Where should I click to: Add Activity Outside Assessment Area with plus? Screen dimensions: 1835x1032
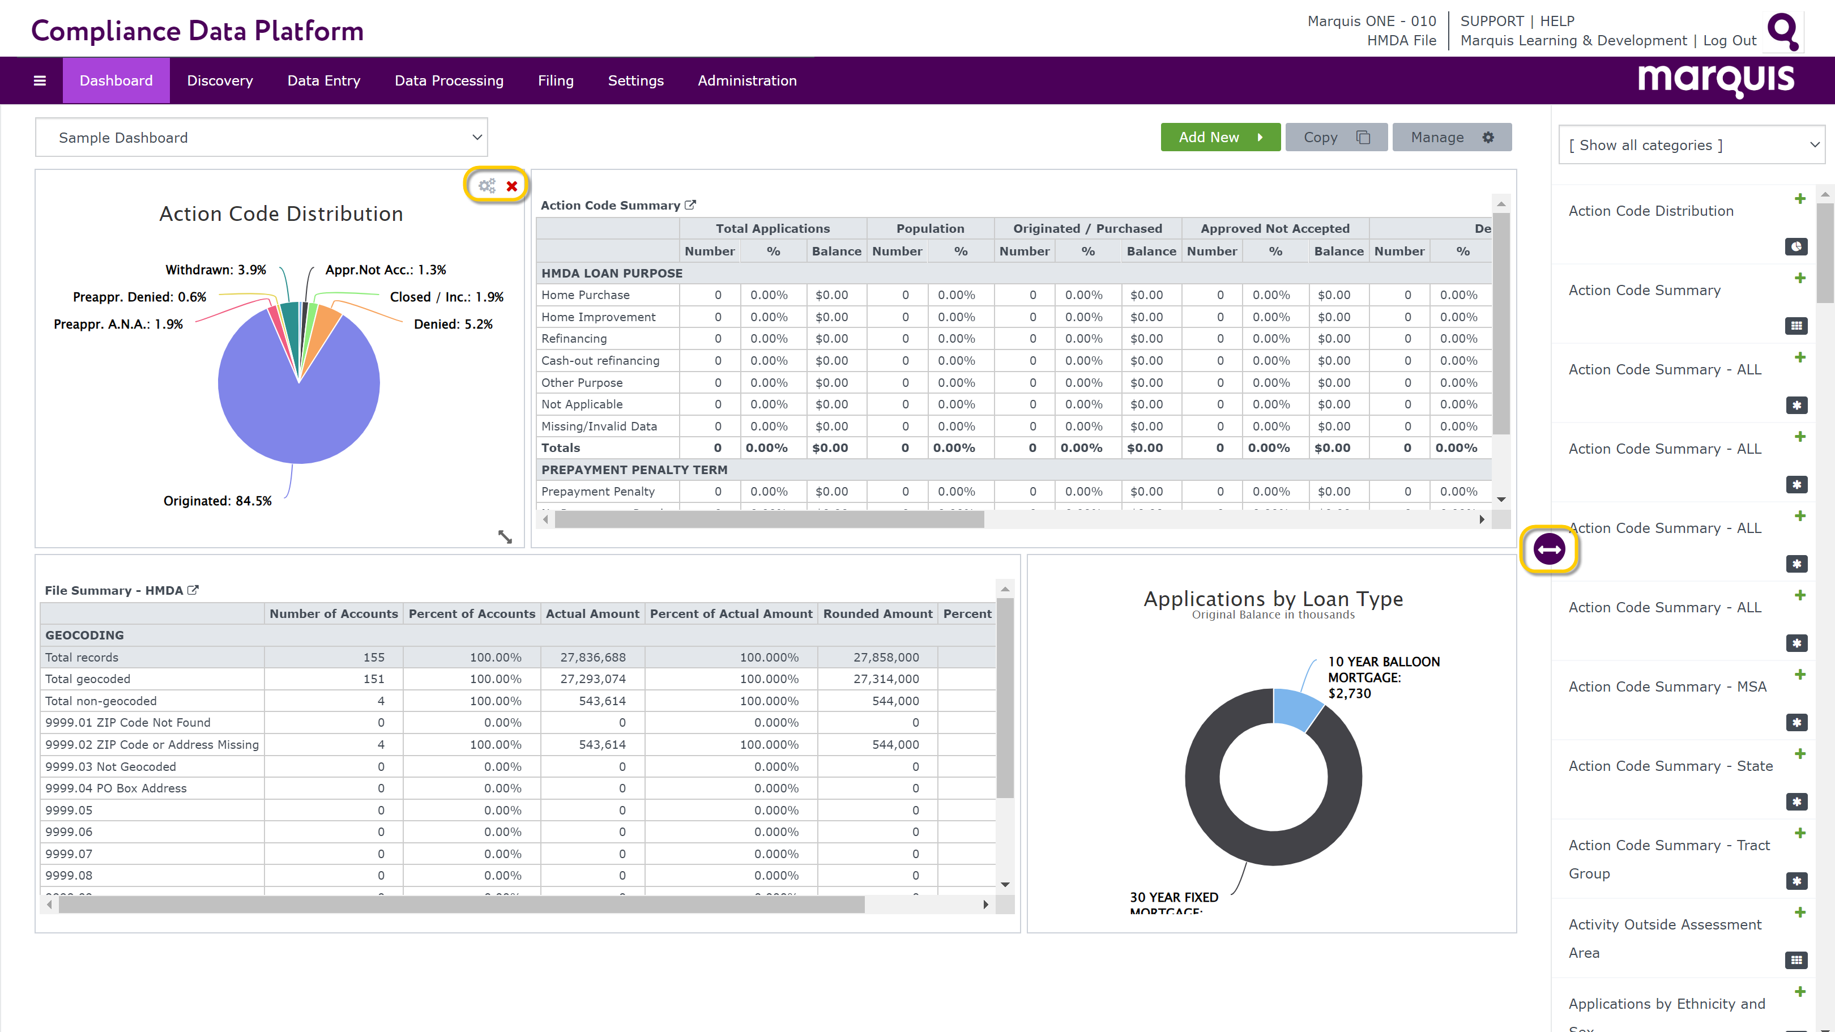tap(1800, 912)
